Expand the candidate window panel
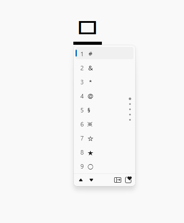Image resolution: width=184 pixels, height=223 pixels. pyautogui.click(x=118, y=180)
